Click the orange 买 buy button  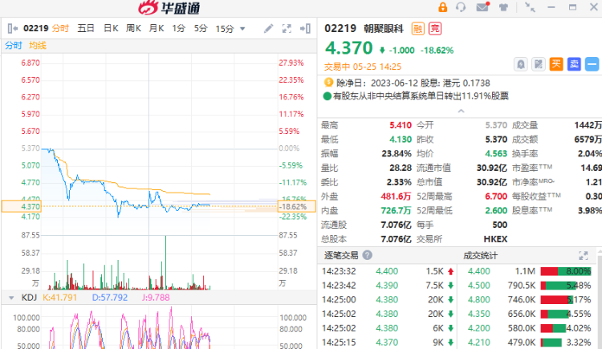click(x=556, y=64)
